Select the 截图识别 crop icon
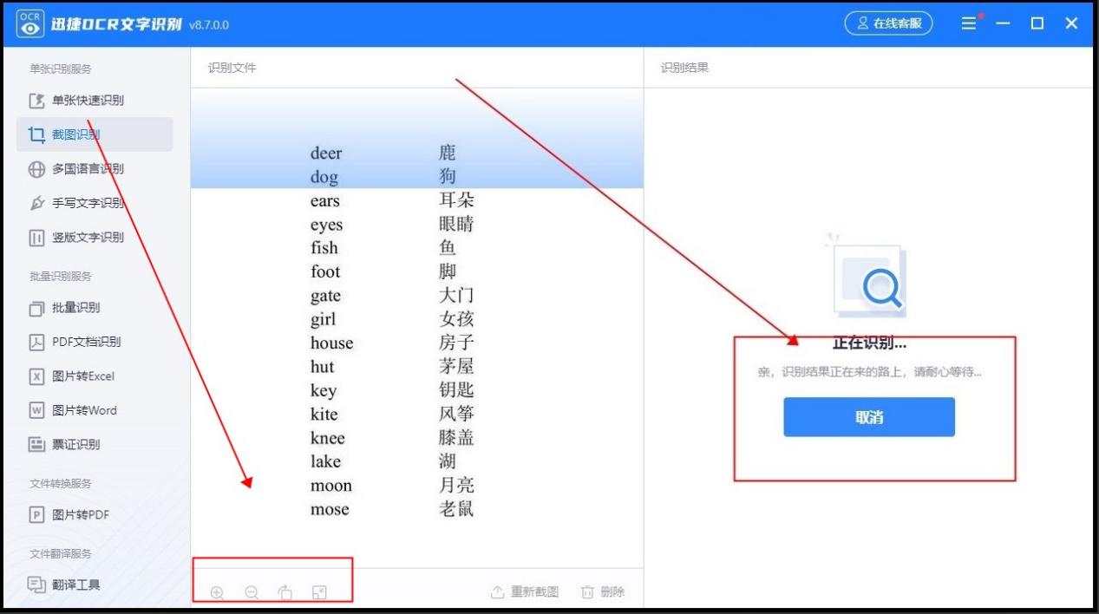 [35, 134]
